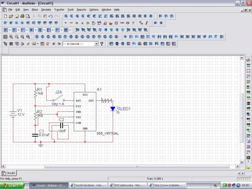Click the question mark help icon
The width and height of the screenshot is (252, 189).
coord(101,44)
